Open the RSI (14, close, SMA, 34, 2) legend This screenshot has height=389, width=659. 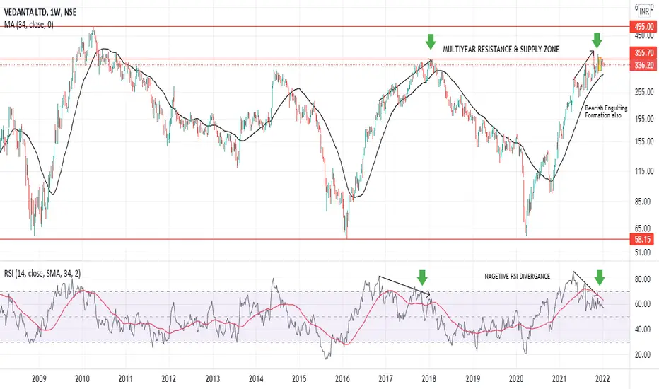(42, 273)
